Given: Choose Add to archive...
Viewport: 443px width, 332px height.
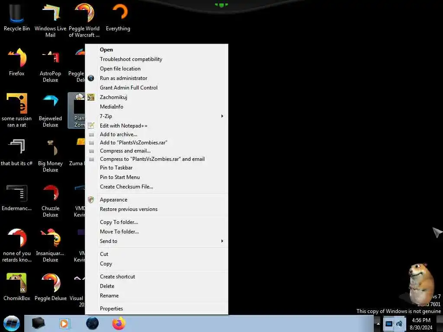Looking at the screenshot, I should point(157,134).
